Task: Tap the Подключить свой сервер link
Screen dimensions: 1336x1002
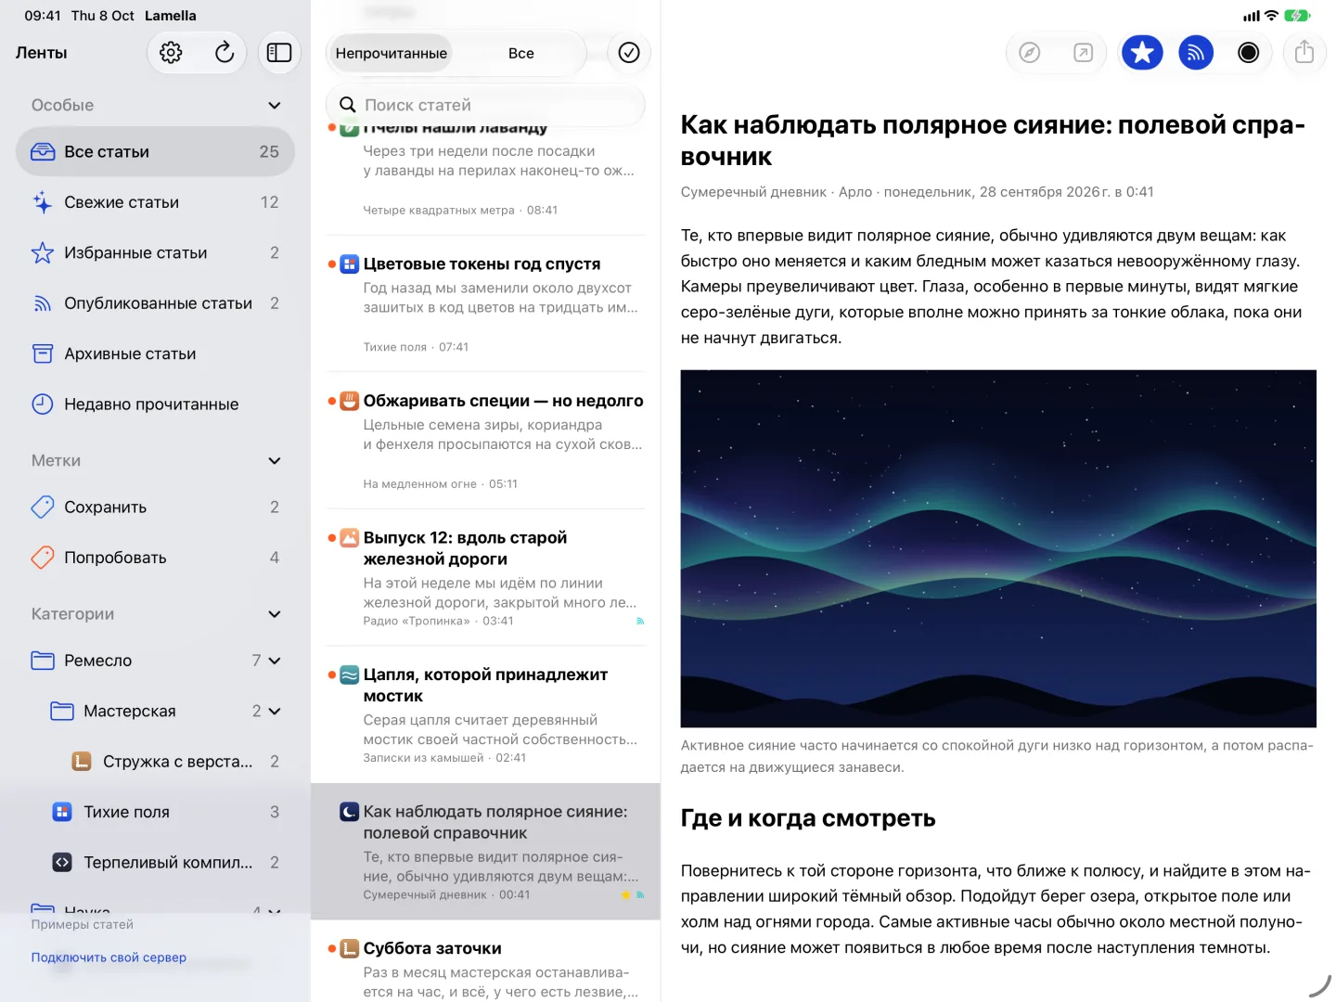Action: (x=109, y=957)
